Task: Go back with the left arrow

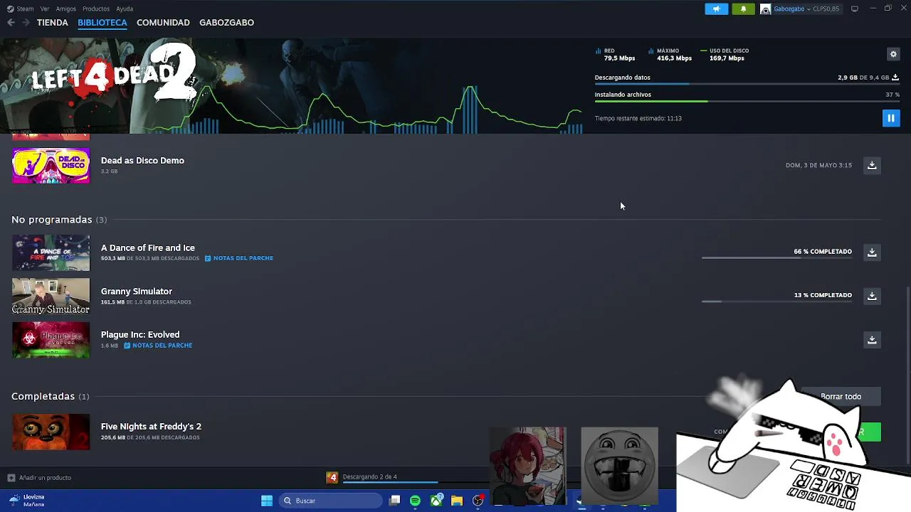Action: tap(11, 23)
